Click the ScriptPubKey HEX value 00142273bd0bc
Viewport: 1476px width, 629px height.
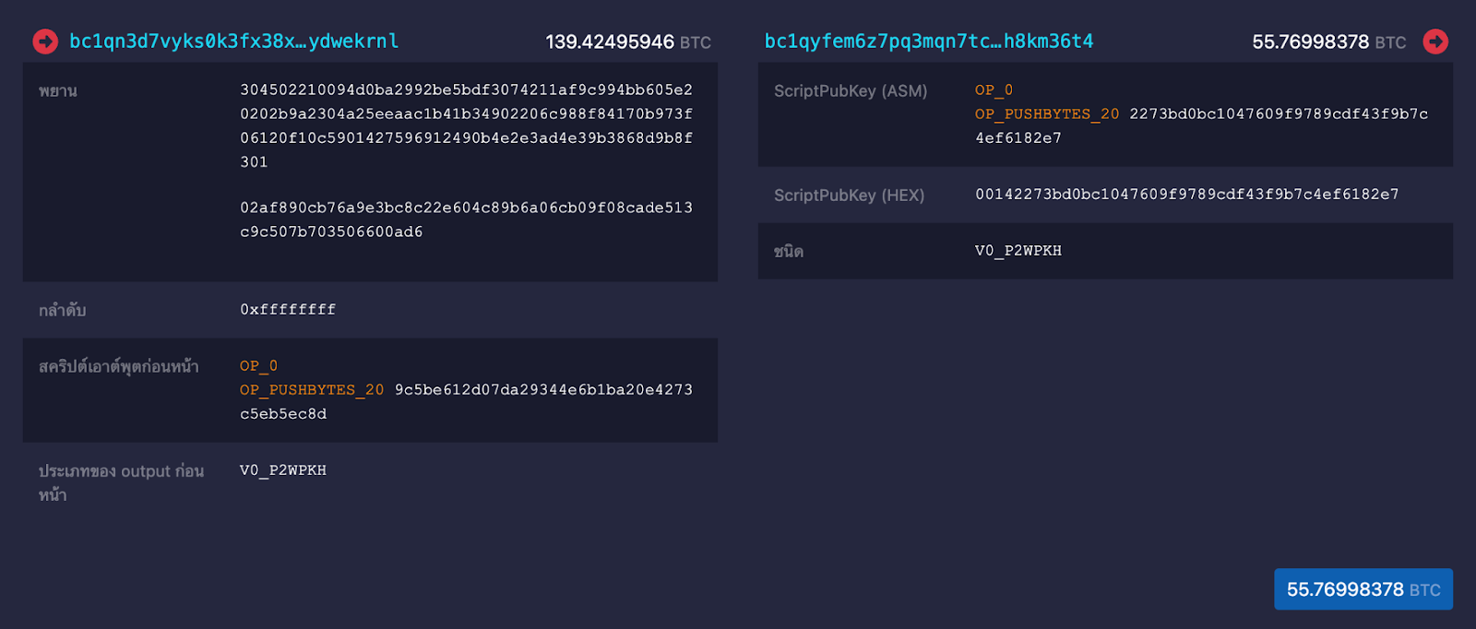tap(1186, 195)
